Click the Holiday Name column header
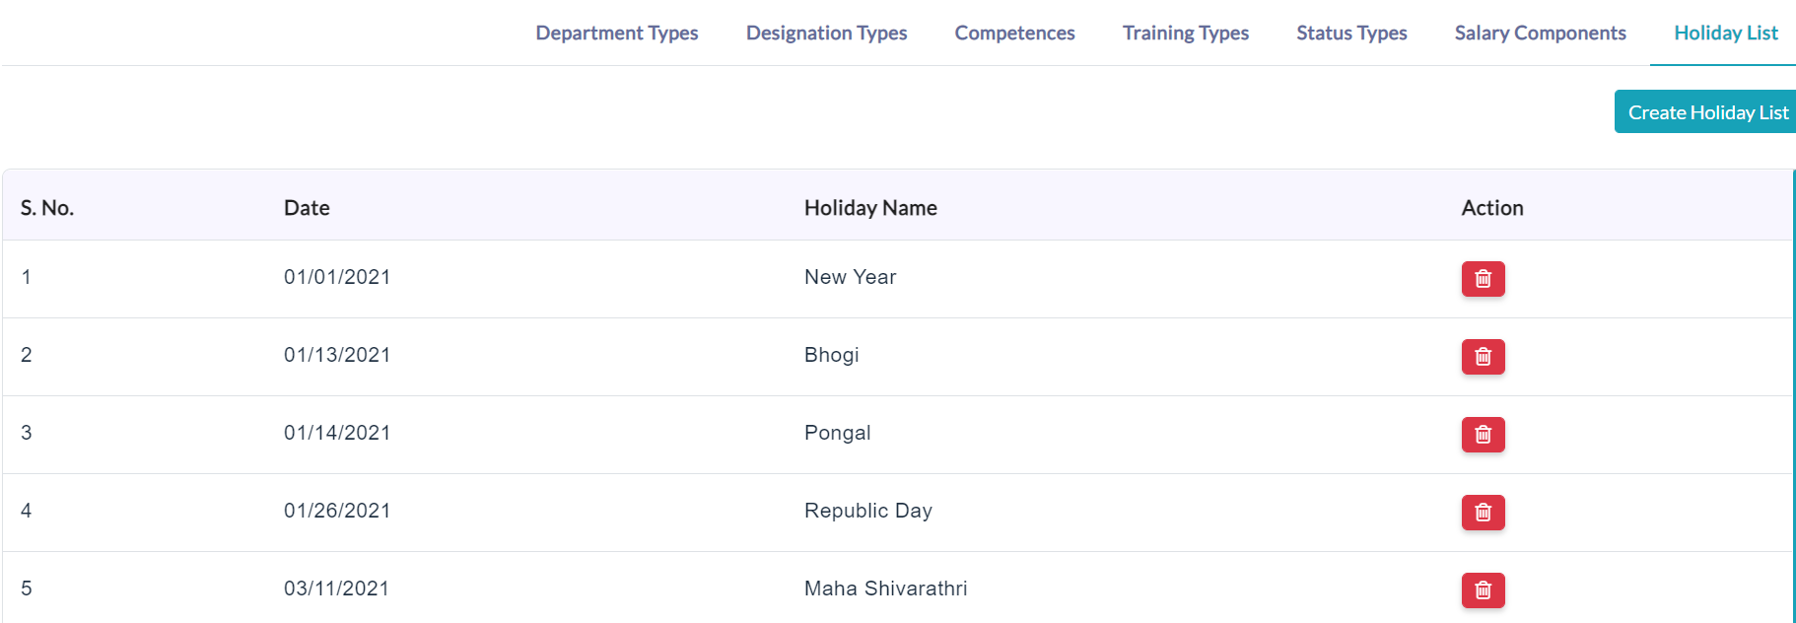1796x623 pixels. [870, 208]
